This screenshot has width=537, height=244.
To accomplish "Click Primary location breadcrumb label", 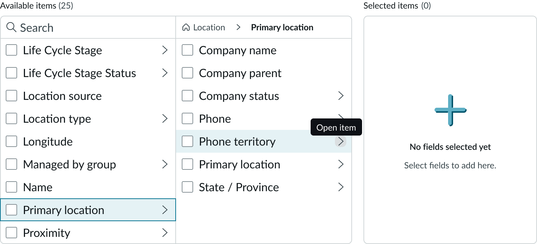I will click(x=282, y=27).
